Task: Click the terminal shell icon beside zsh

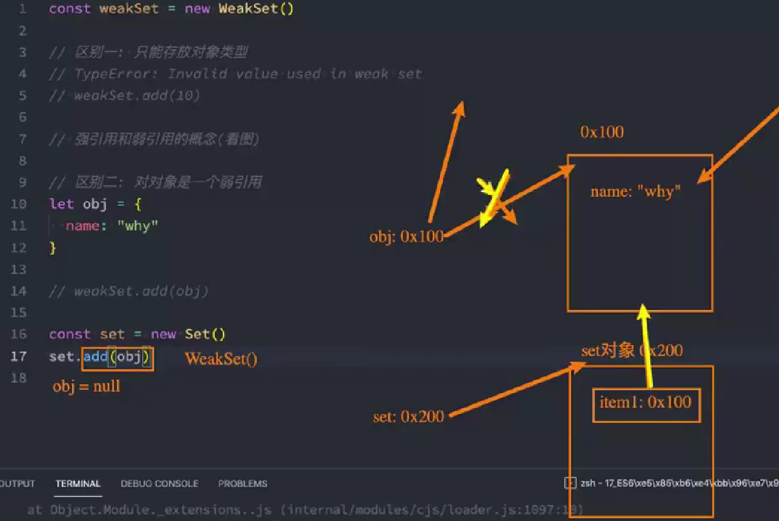Action: [x=570, y=483]
